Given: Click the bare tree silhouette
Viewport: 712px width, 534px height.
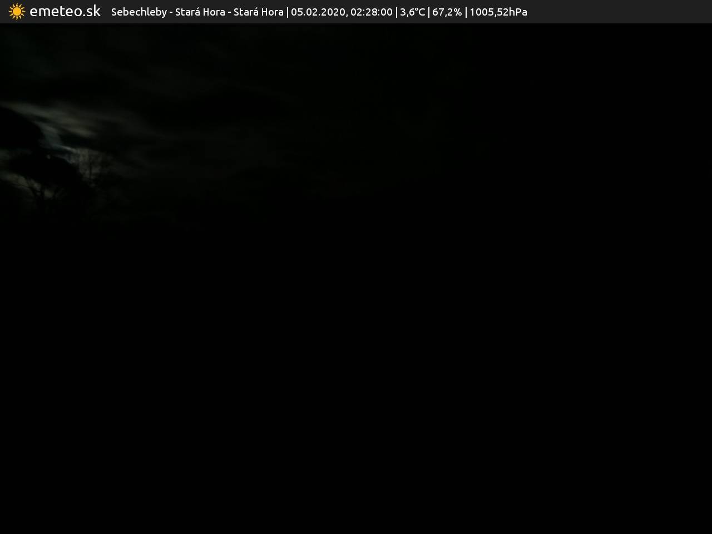Looking at the screenshot, I should coord(90,167).
